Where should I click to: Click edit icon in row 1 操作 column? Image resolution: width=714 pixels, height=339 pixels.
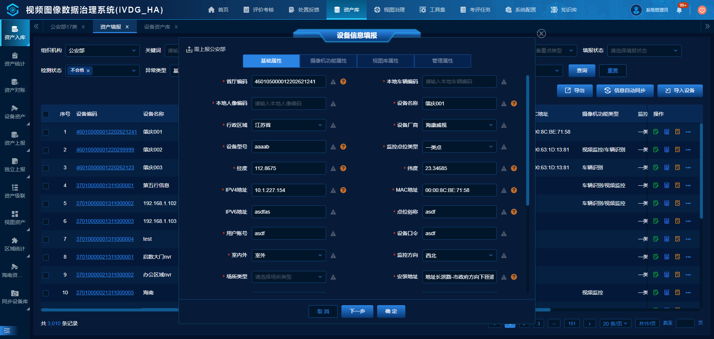(x=656, y=132)
